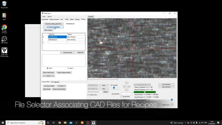222x125 pixels.
Task: Switch to the Settings tab
Action: (77, 19)
